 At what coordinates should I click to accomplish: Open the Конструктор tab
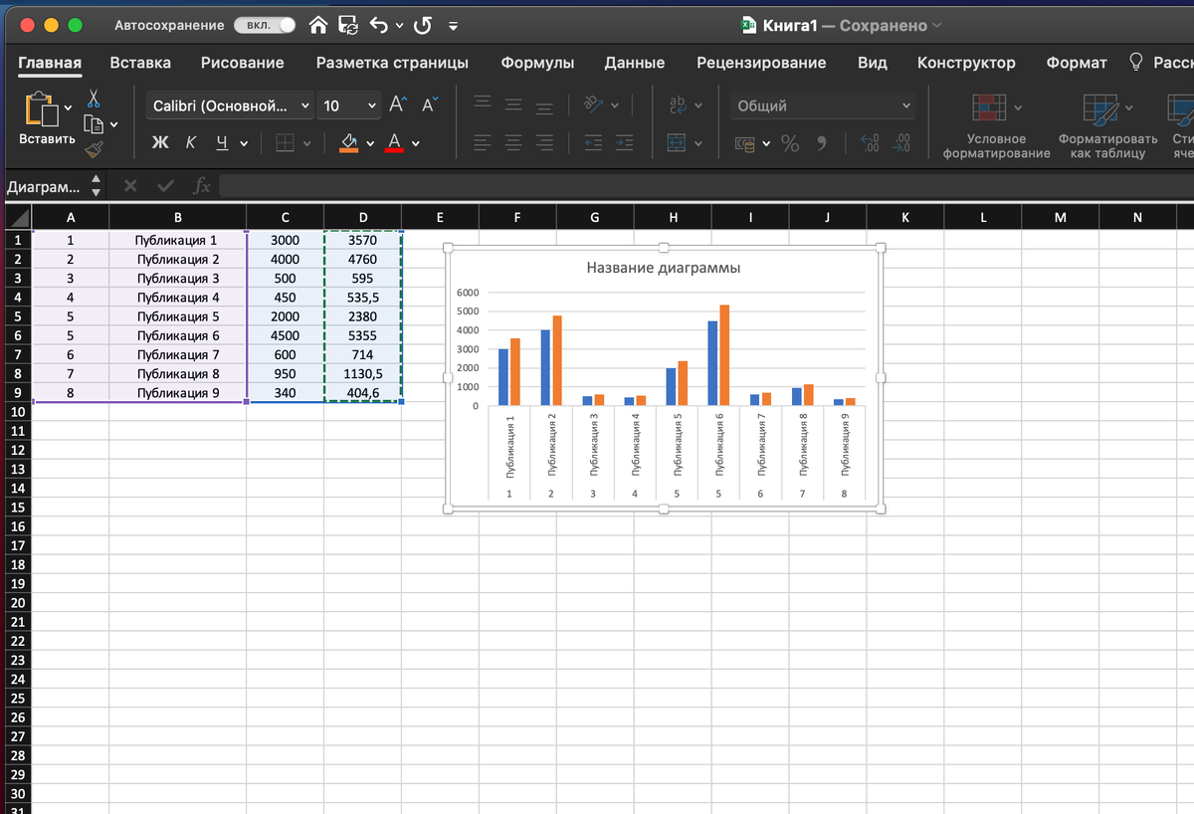pos(966,63)
